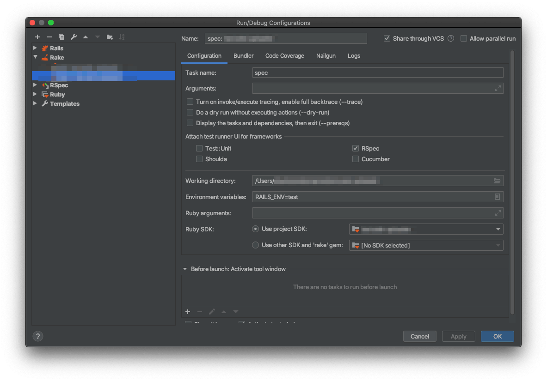Add a new run configuration

tap(37, 37)
